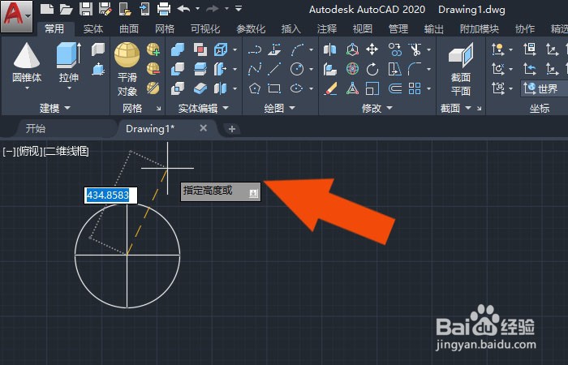Select the Move tool in 修改 panel

372,49
